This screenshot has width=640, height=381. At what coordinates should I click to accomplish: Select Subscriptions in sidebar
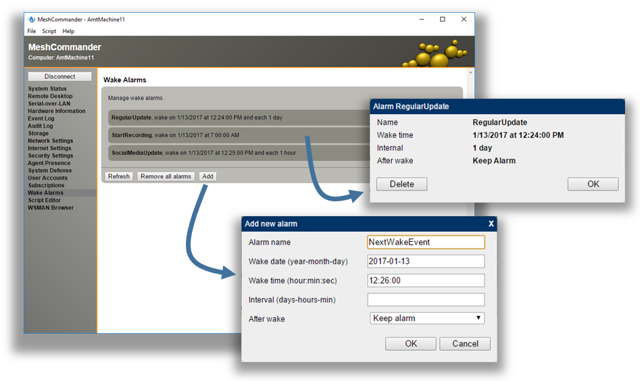(x=46, y=185)
